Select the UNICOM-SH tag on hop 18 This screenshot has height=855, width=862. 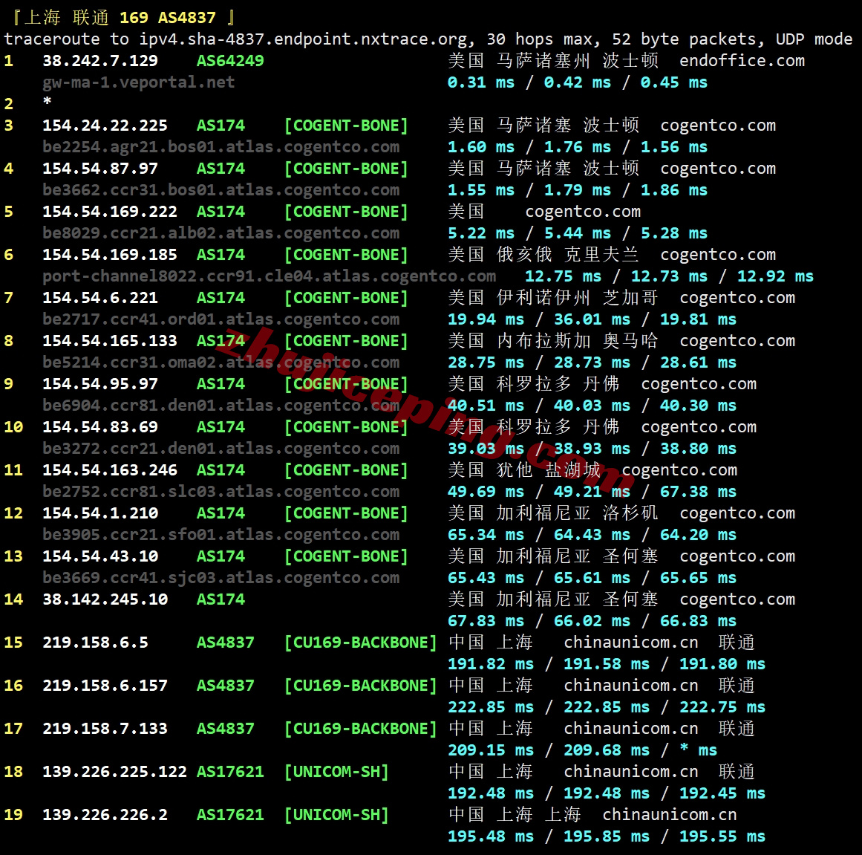pyautogui.click(x=336, y=772)
